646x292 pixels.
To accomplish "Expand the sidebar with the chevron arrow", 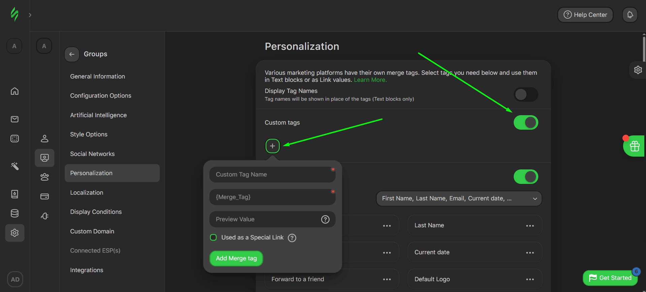I will pos(30,15).
